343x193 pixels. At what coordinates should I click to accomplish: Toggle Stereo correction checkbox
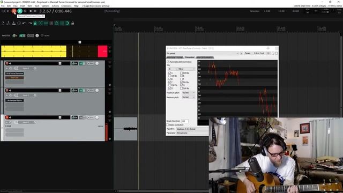pos(168,125)
